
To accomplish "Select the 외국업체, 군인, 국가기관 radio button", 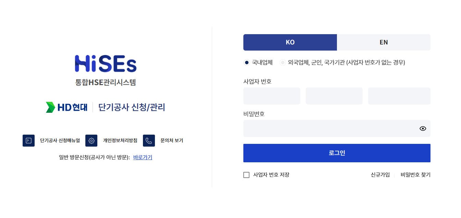I will pyautogui.click(x=283, y=63).
